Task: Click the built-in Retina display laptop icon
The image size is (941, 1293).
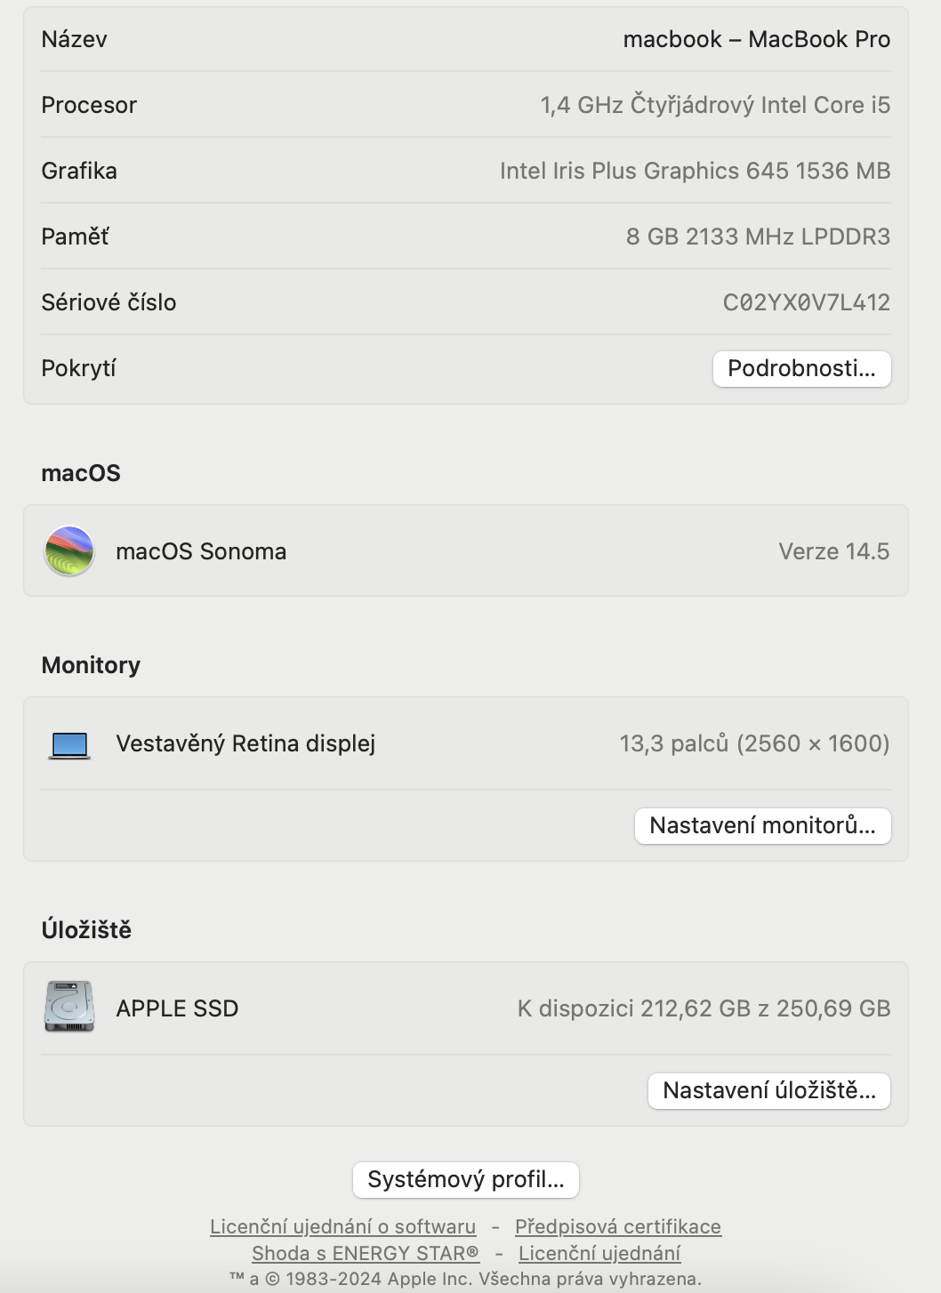Action: click(x=69, y=744)
